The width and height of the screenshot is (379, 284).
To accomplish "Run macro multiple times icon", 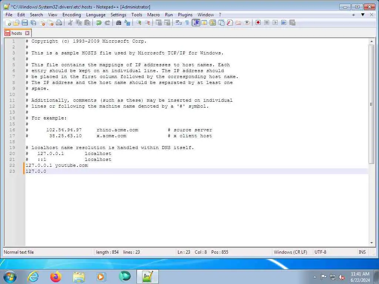I will tap(284, 23).
